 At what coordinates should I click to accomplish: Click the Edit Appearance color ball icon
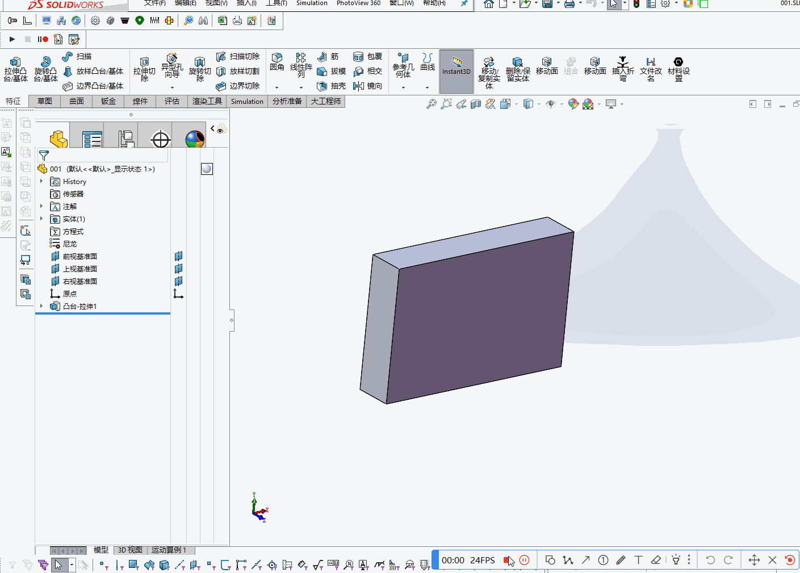coord(573,104)
